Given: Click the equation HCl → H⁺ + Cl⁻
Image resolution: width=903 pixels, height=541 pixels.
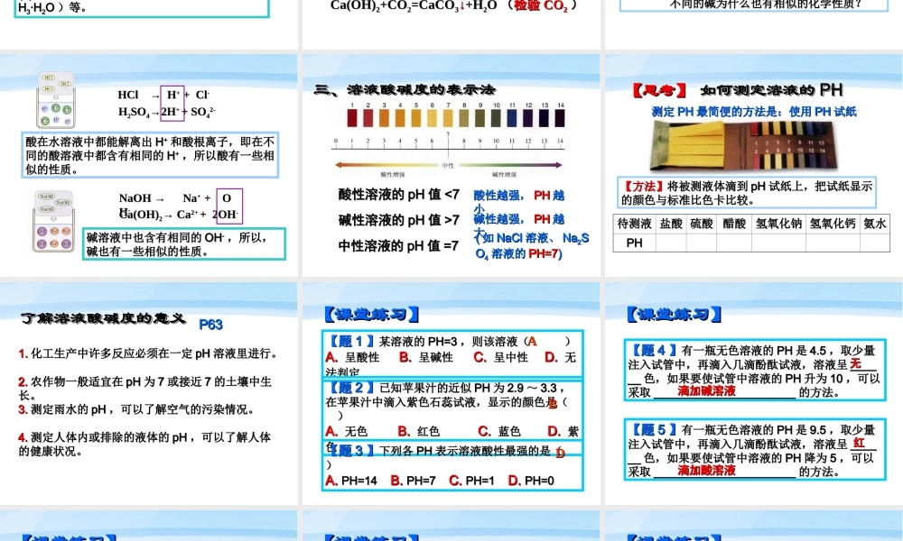Looking at the screenshot, I should [x=163, y=95].
